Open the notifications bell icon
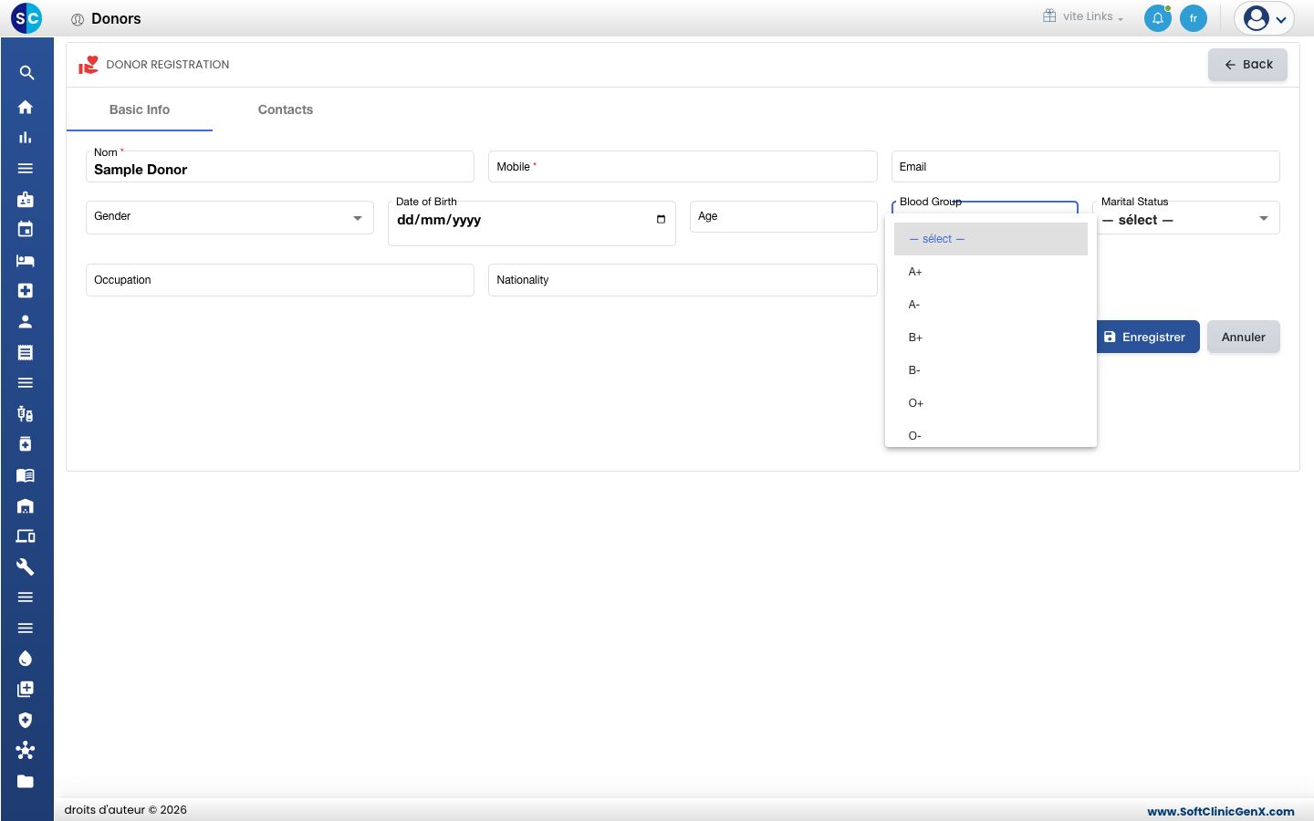Viewport: 1314px width, 821px height. [x=1158, y=18]
